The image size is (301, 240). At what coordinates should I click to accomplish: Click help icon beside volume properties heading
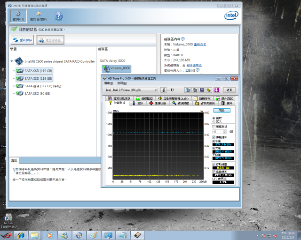[183, 39]
